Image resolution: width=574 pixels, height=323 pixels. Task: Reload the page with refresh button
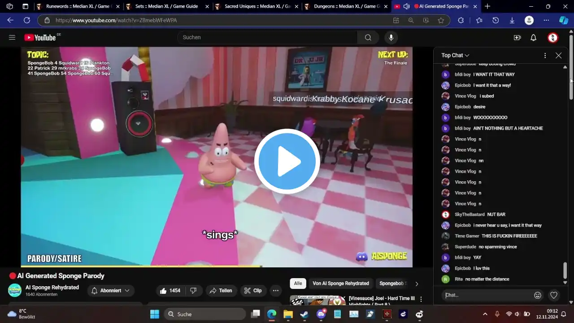27,20
